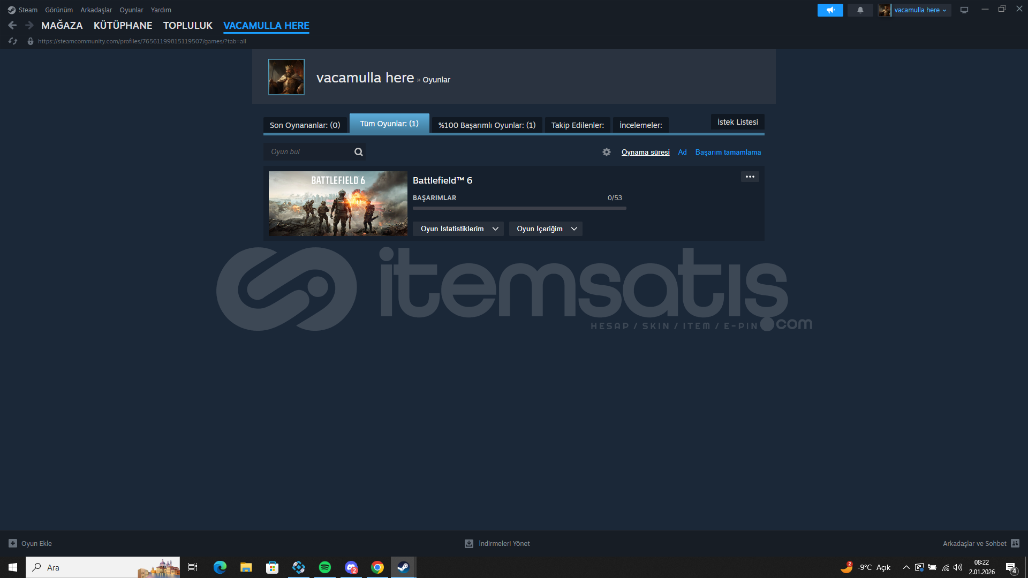Click the Oyun bul search field
This screenshot has height=578, width=1028.
click(x=308, y=152)
